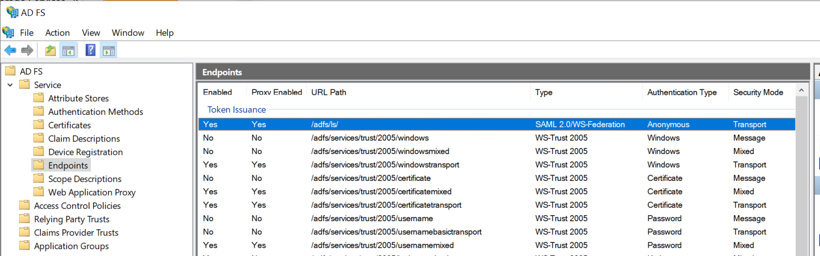Select the windowstransport endpoint URL
Image resolution: width=820 pixels, height=256 pixels.
point(385,165)
